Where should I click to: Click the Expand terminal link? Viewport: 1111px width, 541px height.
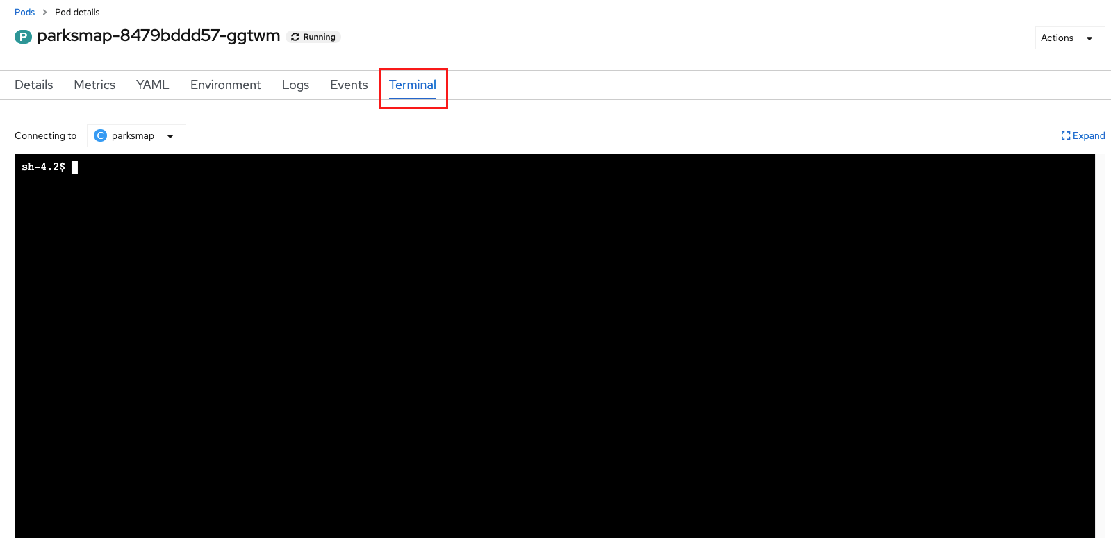coord(1088,135)
